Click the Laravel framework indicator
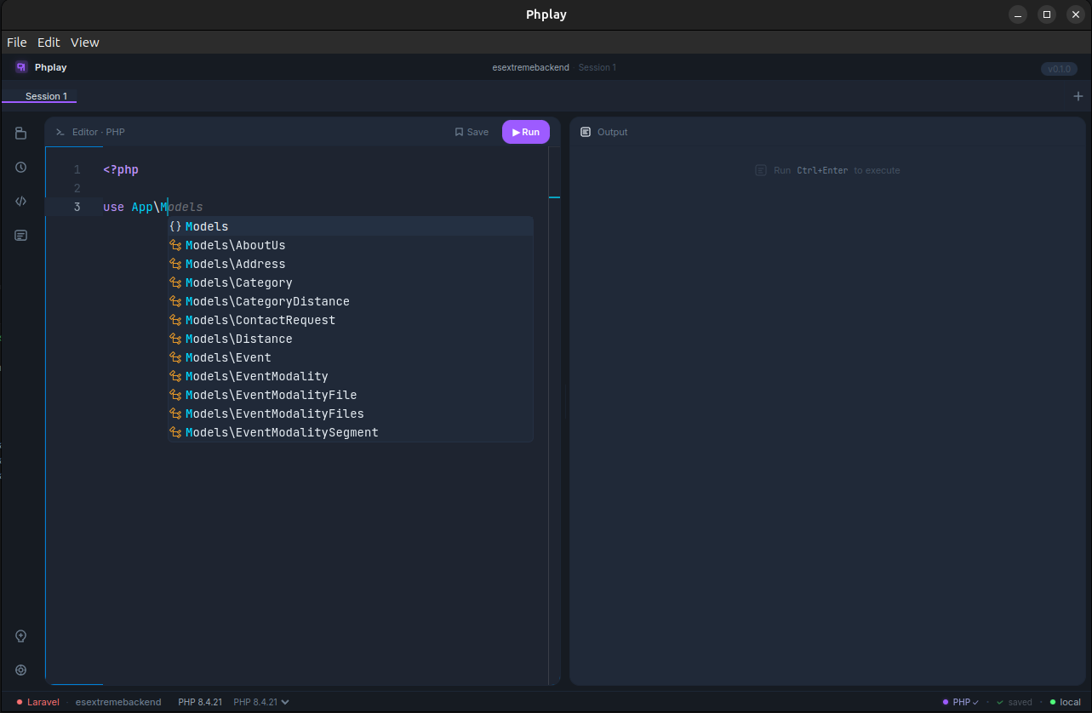This screenshot has width=1092, height=713. pos(38,702)
